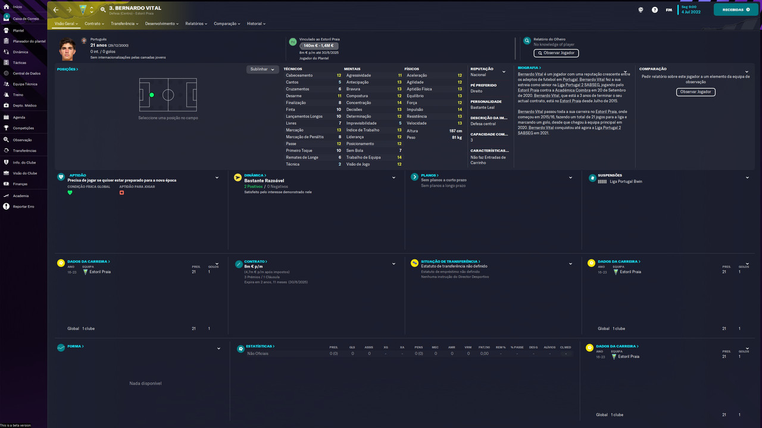
Task: Click Observar Jogador under Relatório do Olheiro
Action: pos(556,53)
